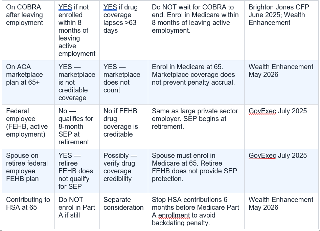Click the 'marketplace is not creditable coverage' cell

(x=77, y=82)
